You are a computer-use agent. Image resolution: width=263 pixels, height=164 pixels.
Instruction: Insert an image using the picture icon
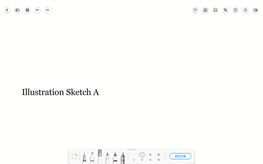click(215, 10)
